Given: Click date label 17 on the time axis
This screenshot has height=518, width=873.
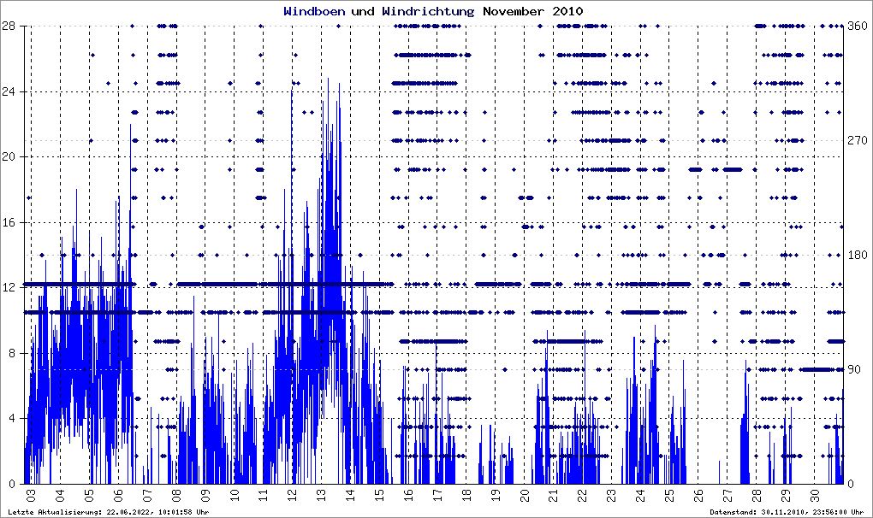Looking at the screenshot, I should pyautogui.click(x=437, y=496).
